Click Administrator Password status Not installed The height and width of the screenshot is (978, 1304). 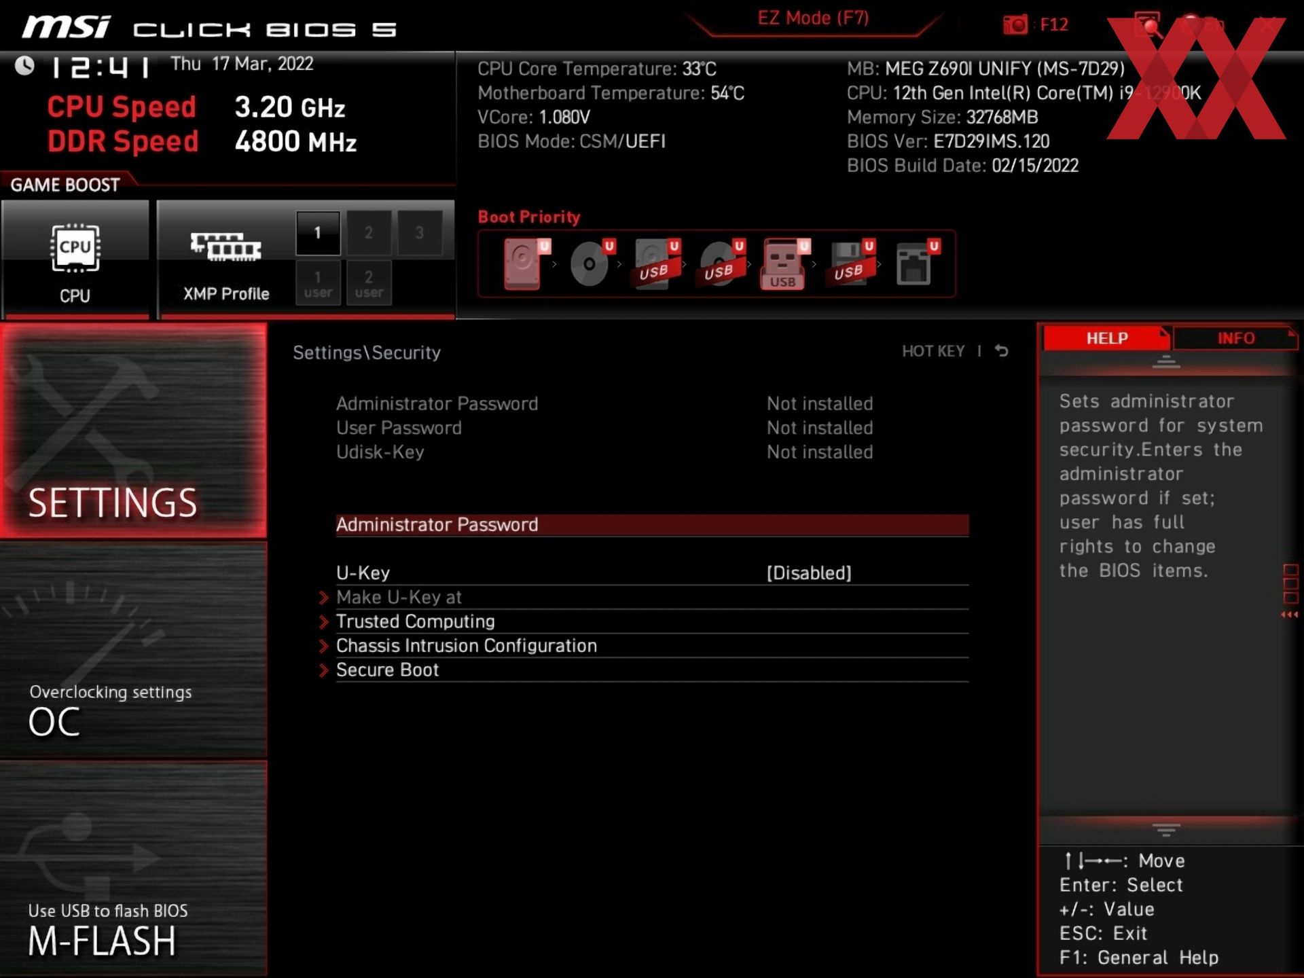[820, 403]
